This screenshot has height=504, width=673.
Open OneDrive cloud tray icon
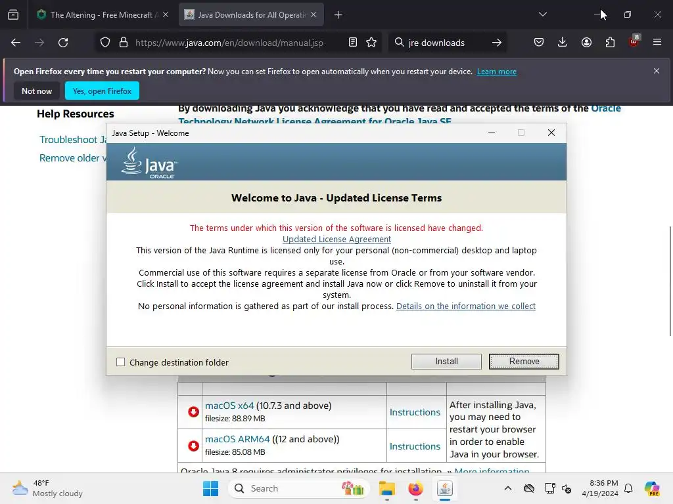pyautogui.click(x=529, y=488)
